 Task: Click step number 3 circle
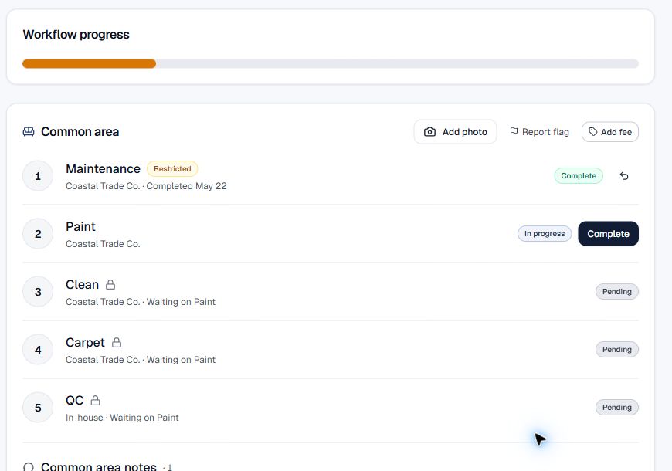point(38,291)
